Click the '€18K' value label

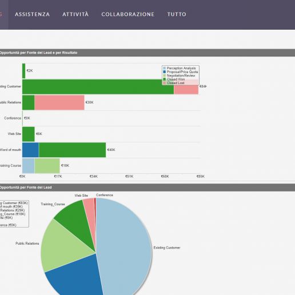pyautogui.click(x=65, y=166)
